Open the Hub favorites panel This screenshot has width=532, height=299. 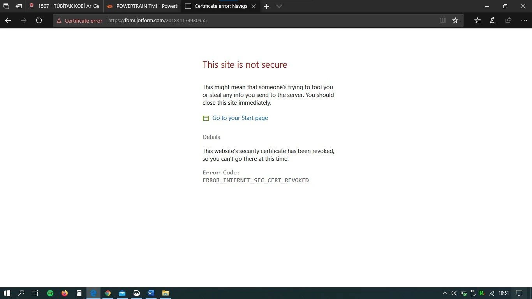coord(477,20)
